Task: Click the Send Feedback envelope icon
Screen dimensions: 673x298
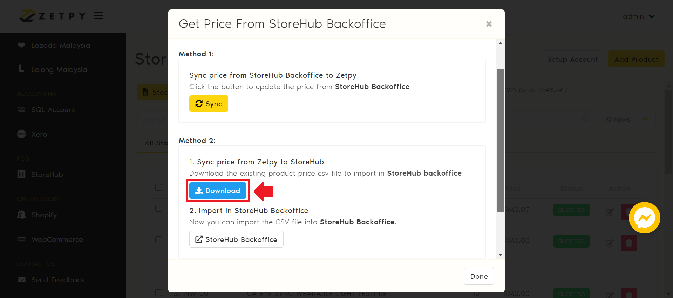Action: click(22, 280)
